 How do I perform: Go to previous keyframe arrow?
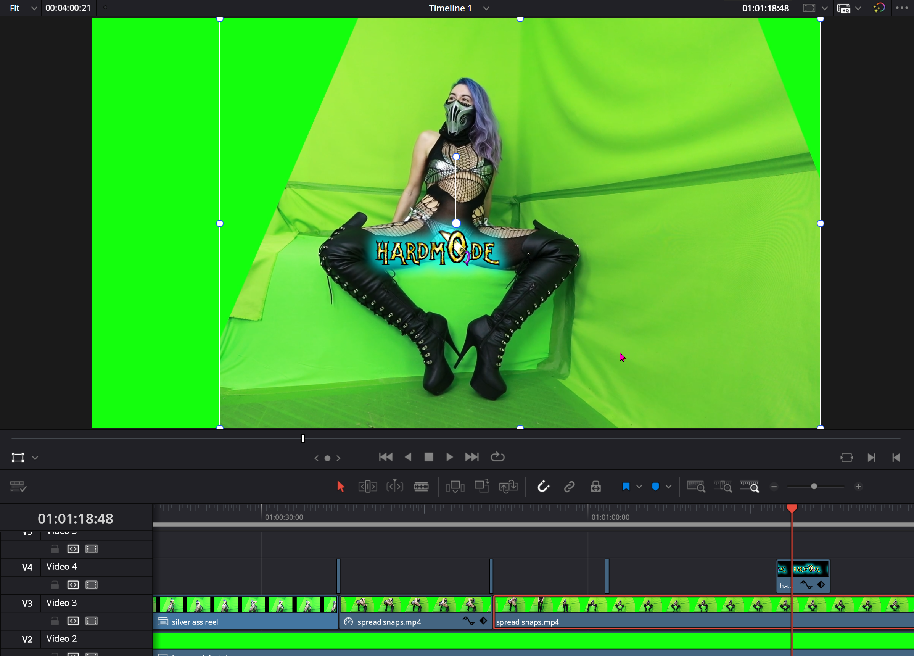pyautogui.click(x=316, y=458)
